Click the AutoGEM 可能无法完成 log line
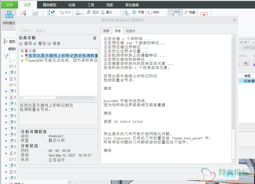Viewport: 255px width, 184px height. 125,101
